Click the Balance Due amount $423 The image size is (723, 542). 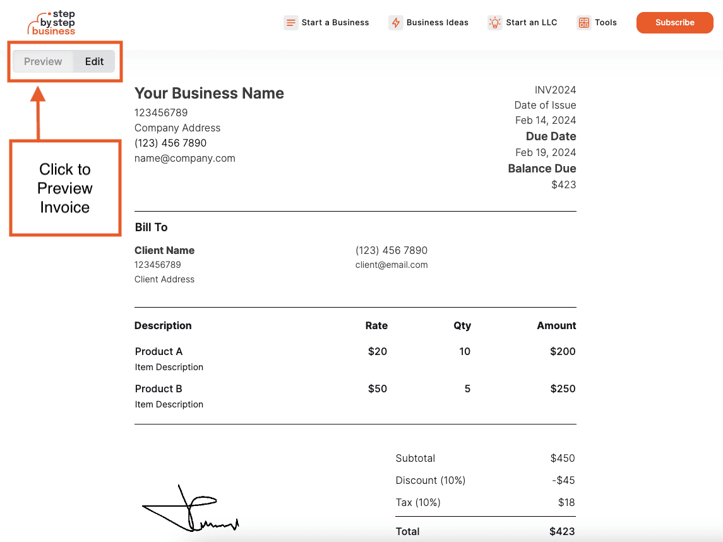click(563, 185)
